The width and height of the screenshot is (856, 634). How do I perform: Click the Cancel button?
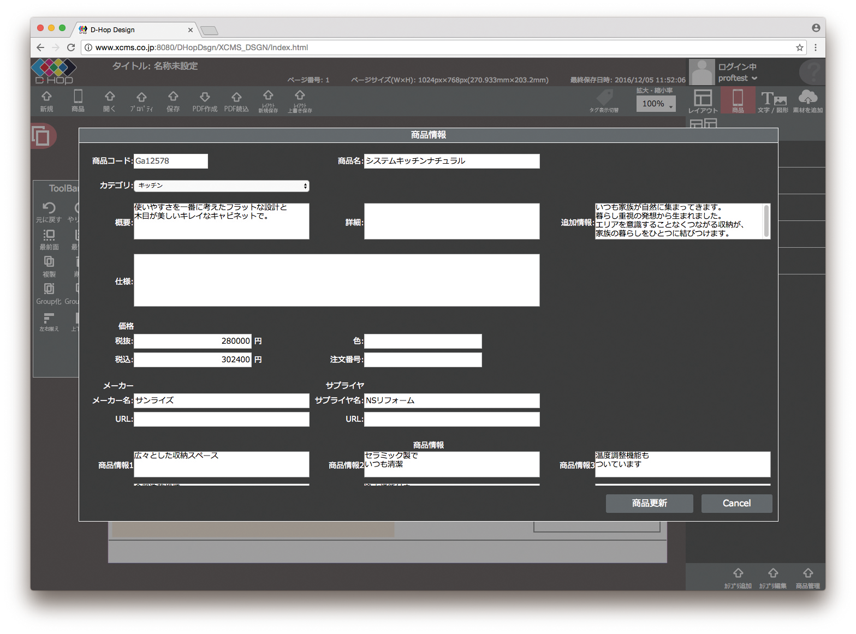tap(737, 504)
